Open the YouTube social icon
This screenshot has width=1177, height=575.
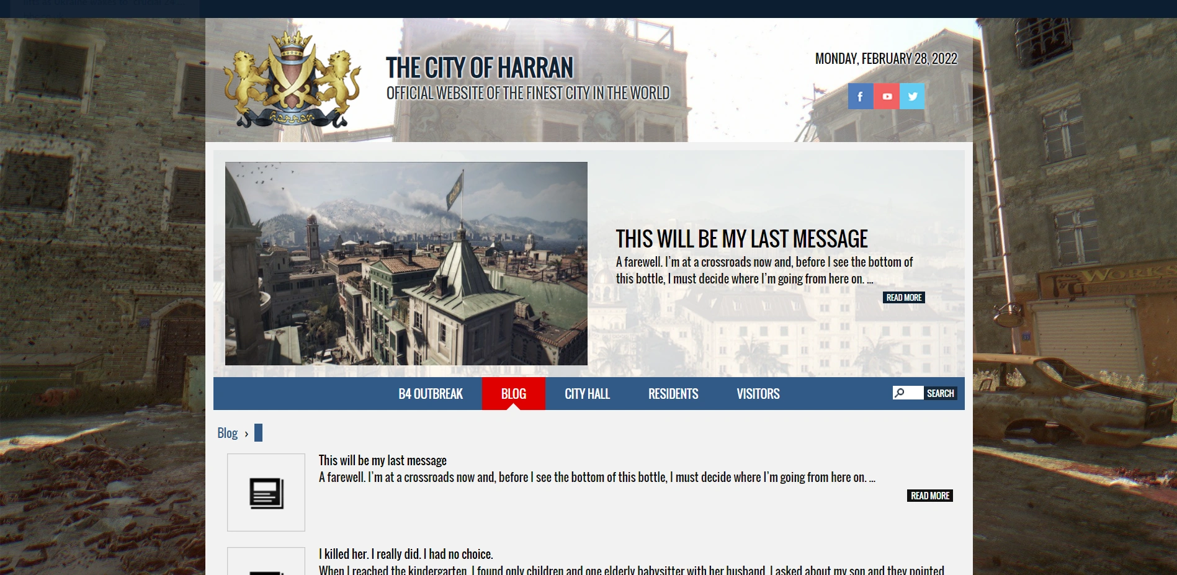click(x=887, y=96)
